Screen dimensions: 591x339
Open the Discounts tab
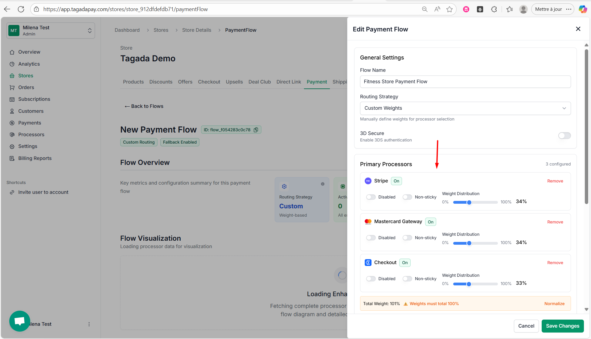161,82
